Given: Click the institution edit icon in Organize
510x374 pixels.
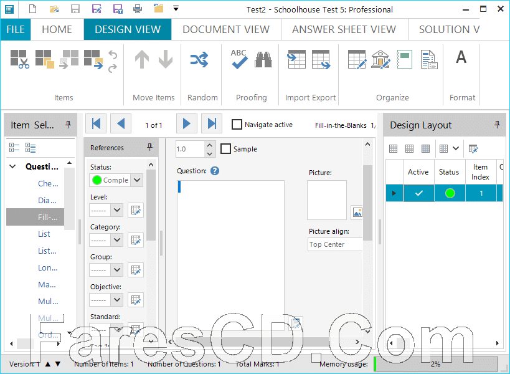Looking at the screenshot, I should click(x=380, y=59).
